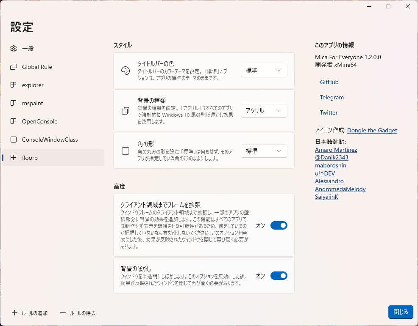
Task: Open Amaro Martínez translator link
Action: (336, 150)
